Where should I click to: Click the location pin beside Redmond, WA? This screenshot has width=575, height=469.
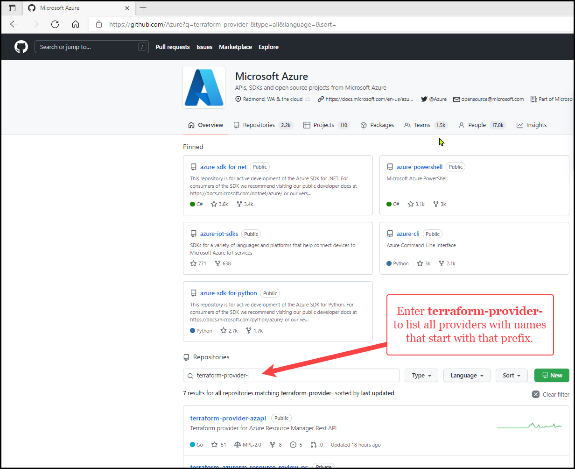[x=238, y=99]
